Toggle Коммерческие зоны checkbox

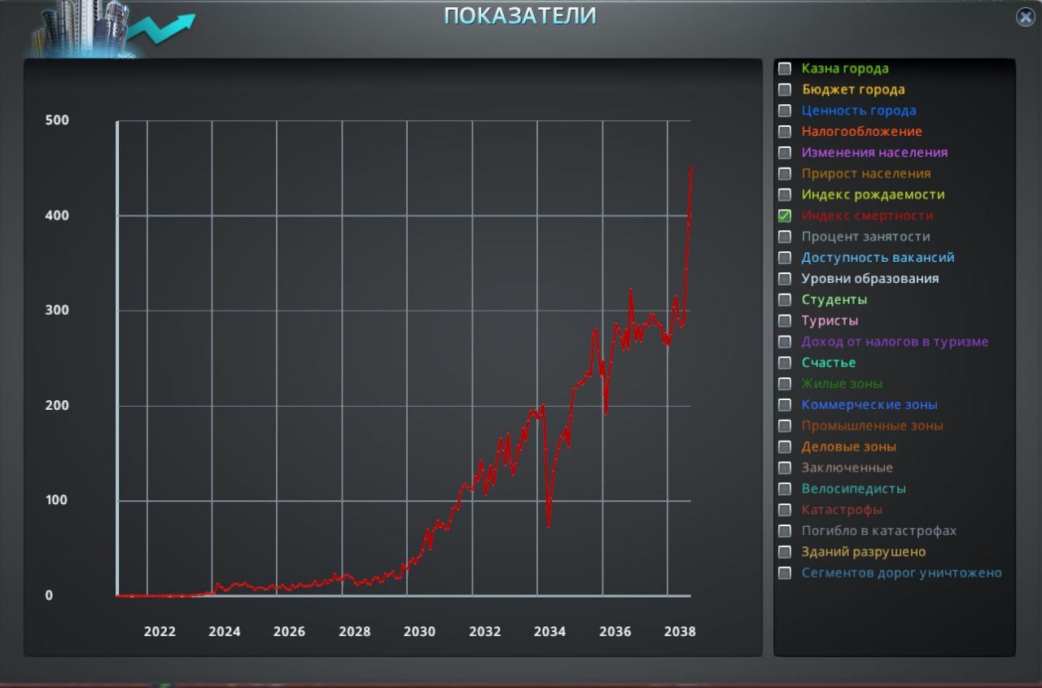pos(785,405)
